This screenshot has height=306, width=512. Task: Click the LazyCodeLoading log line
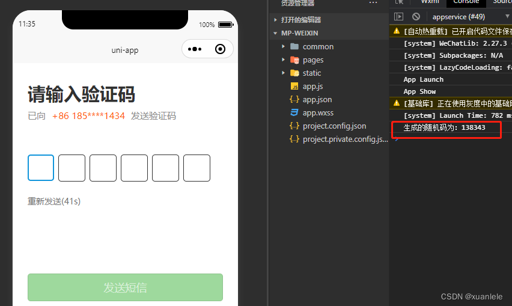457,67
